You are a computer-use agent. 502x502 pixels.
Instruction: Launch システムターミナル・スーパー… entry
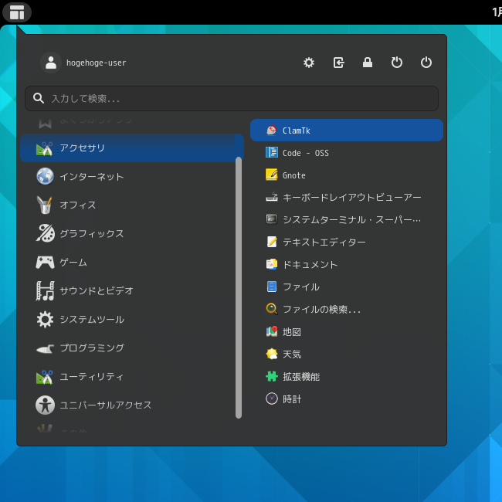point(347,219)
